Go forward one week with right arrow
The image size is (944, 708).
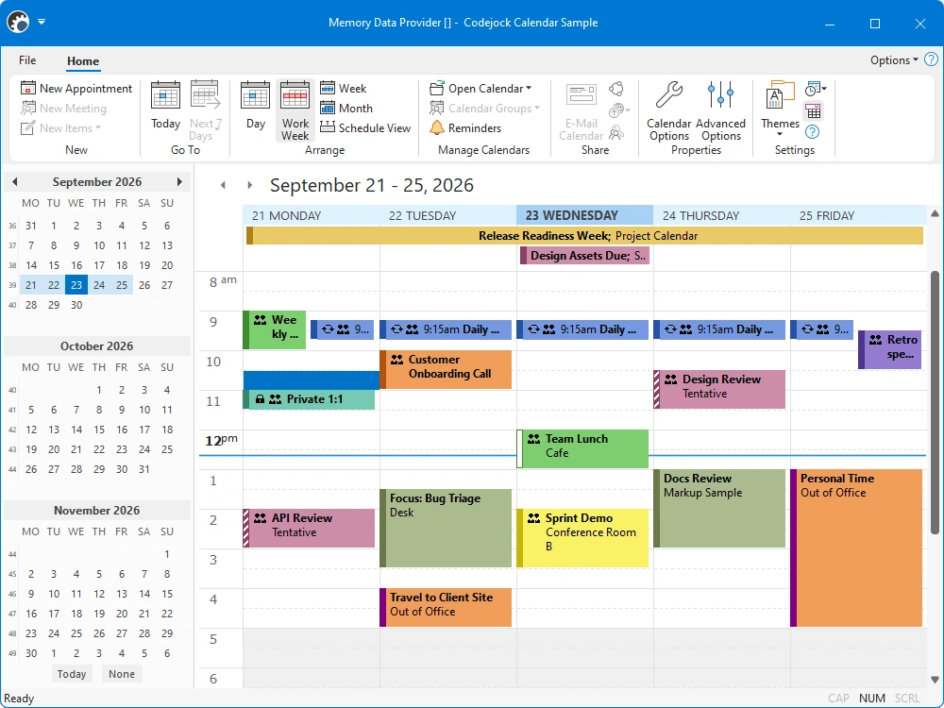coord(249,185)
